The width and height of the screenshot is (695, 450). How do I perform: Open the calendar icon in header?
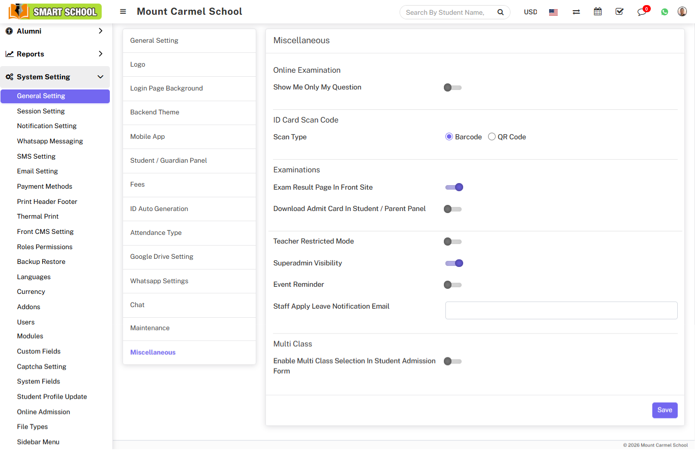click(598, 12)
